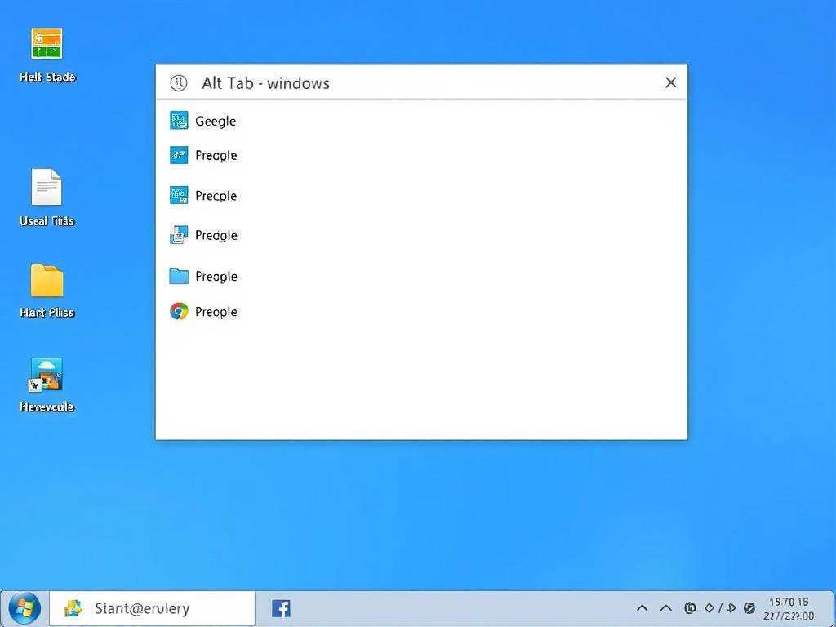The width and height of the screenshot is (836, 627).
Task: Expand the first hidden tray icons chevron
Action: click(643, 608)
